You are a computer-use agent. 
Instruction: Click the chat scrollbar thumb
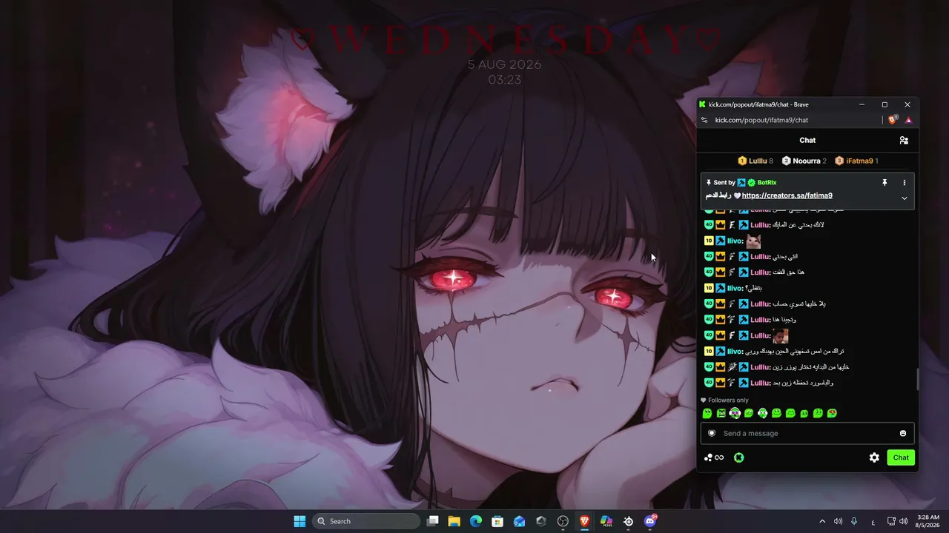click(x=918, y=379)
